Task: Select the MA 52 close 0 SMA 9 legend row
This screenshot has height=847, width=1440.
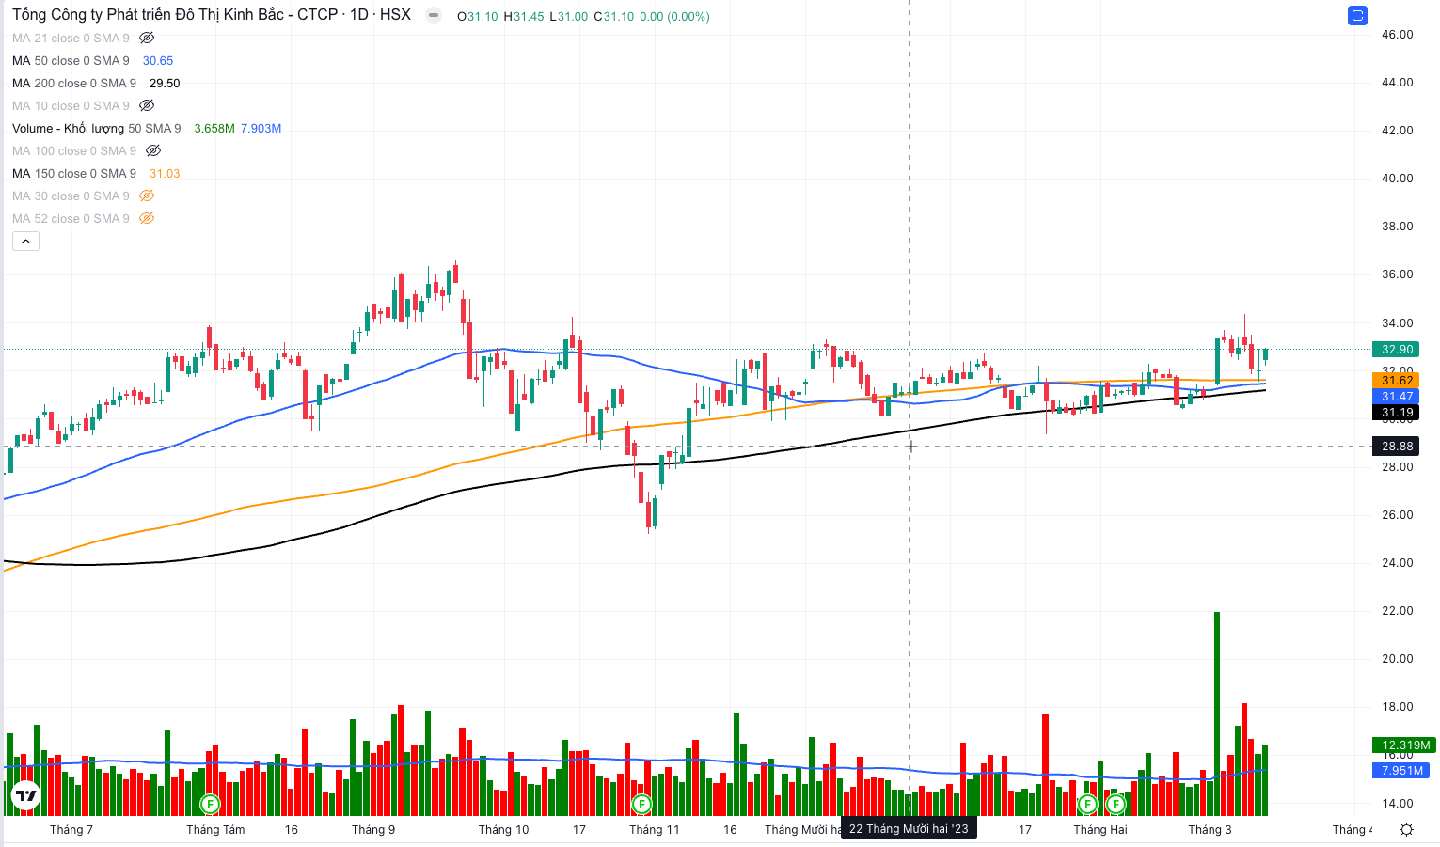Action: [71, 219]
